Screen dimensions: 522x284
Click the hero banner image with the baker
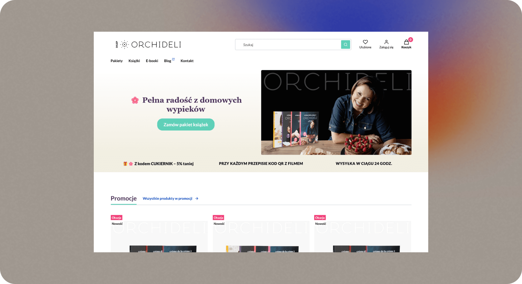336,113
